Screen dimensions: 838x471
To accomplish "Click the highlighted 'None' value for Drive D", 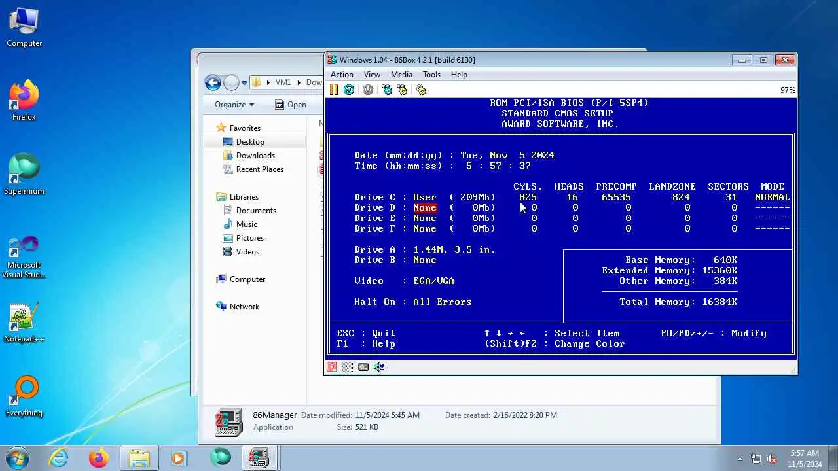I will [424, 207].
